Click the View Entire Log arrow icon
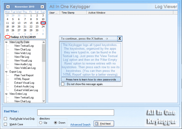Image resolution: width=182 pixels, height=129 pixels. tap(7, 94)
